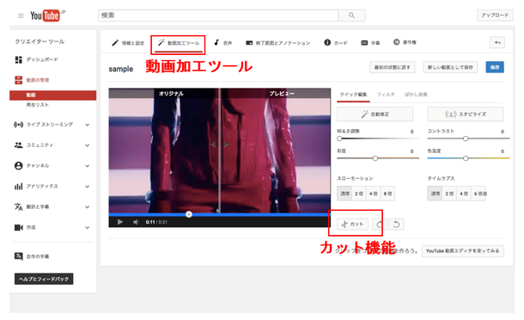
Task: Click the try YouTube video editor button
Action: click(462, 250)
